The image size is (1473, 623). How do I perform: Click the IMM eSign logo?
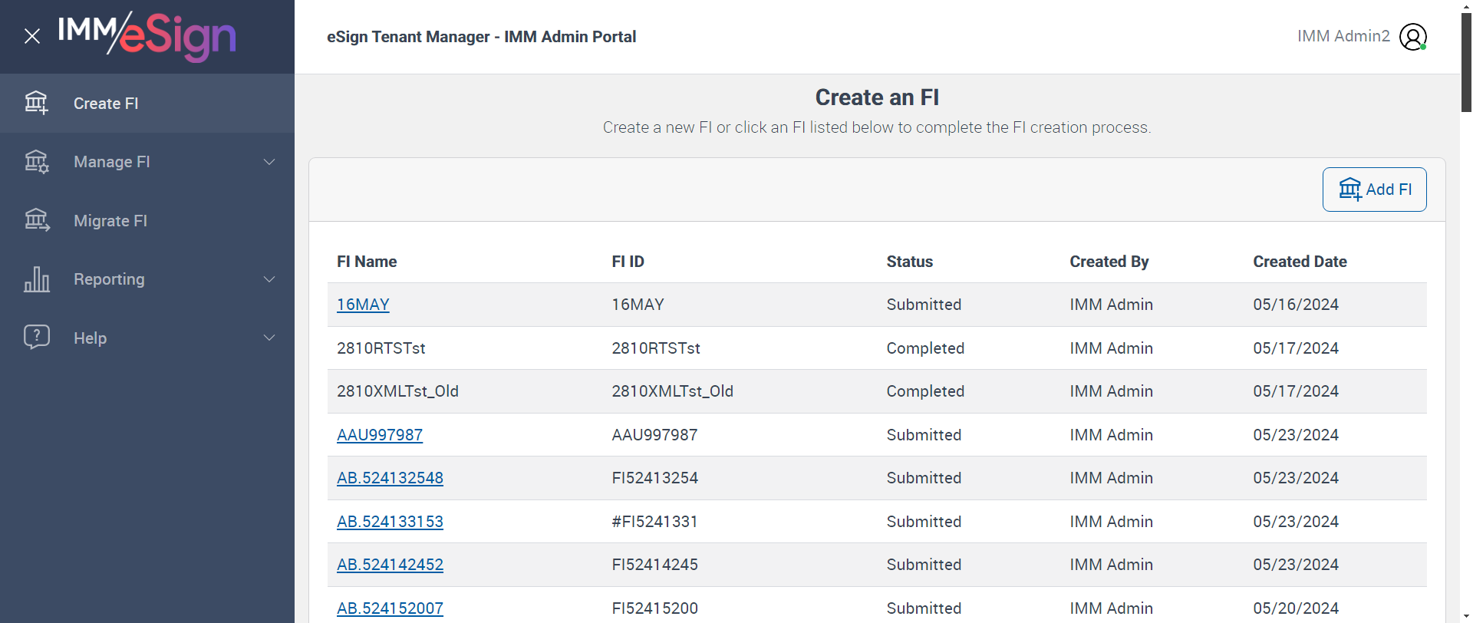pyautogui.click(x=147, y=36)
